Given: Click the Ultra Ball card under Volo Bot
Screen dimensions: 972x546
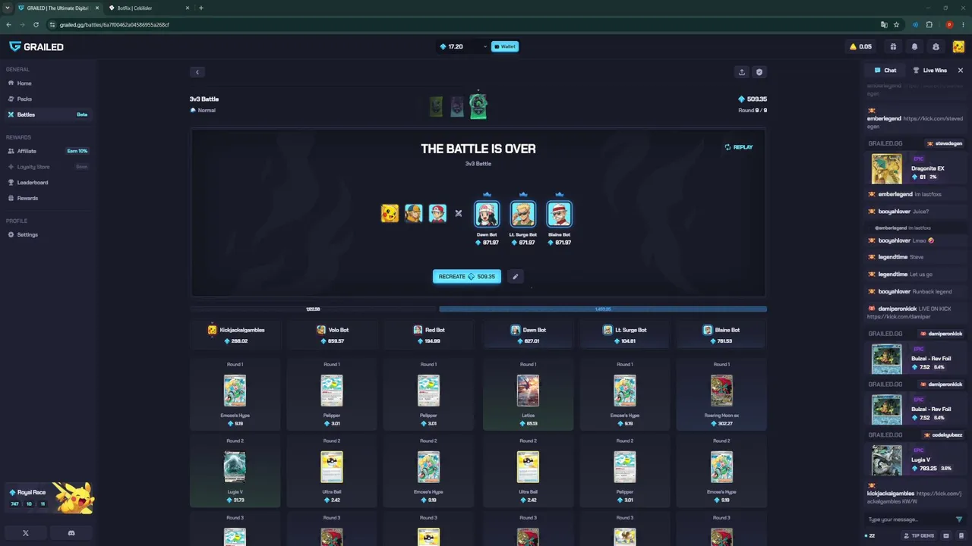Looking at the screenshot, I should pos(332,472).
